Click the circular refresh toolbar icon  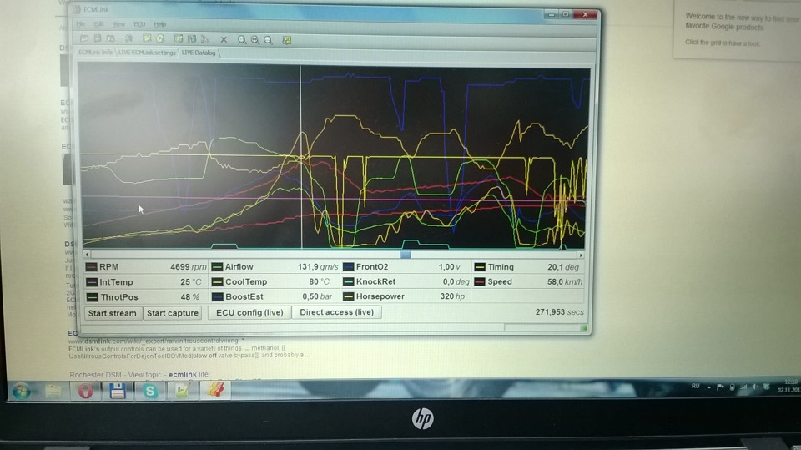160,39
